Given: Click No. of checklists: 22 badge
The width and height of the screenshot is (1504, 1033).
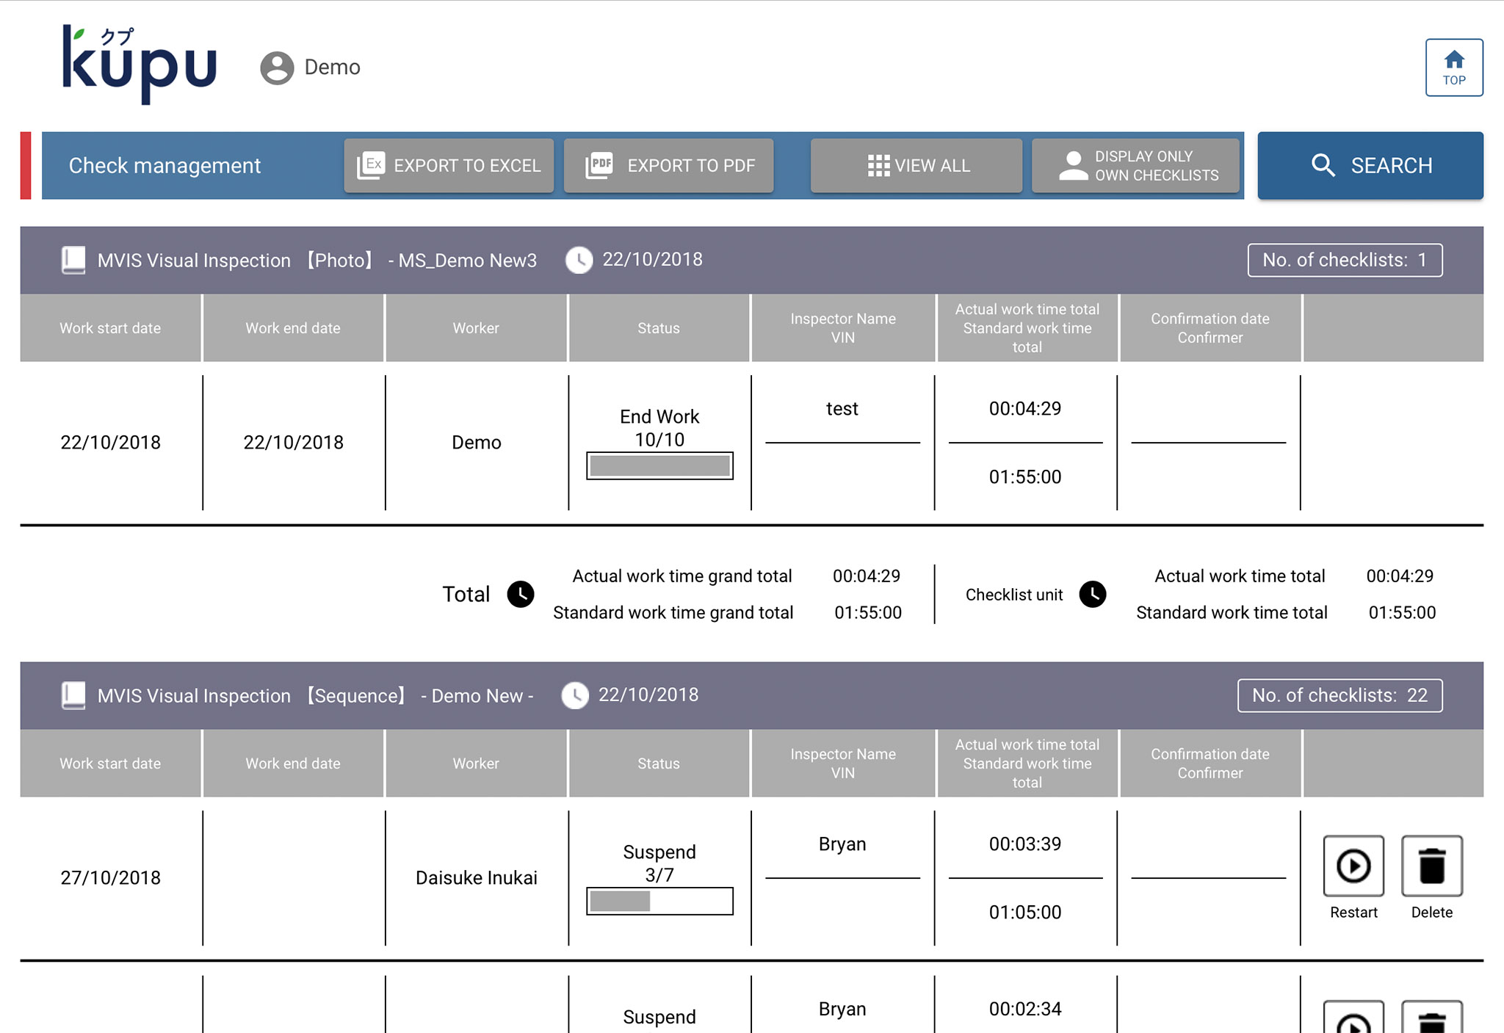Looking at the screenshot, I should 1339,695.
